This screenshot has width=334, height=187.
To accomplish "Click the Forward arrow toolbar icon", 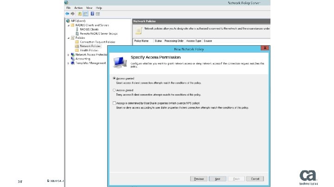I will pyautogui.click(x=73, y=14).
